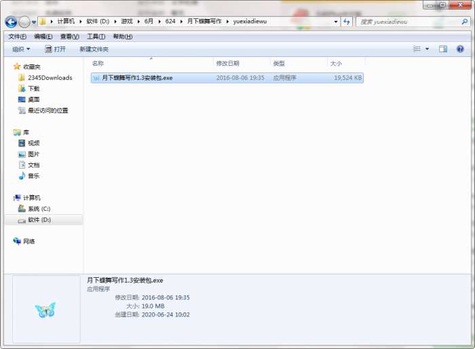
Task: Select 月下蝶舞写作 in the address breadcrumb
Action: [204, 21]
